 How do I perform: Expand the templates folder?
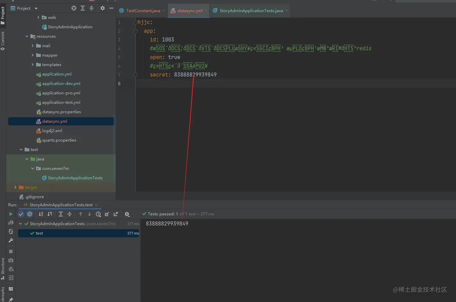coord(33,65)
